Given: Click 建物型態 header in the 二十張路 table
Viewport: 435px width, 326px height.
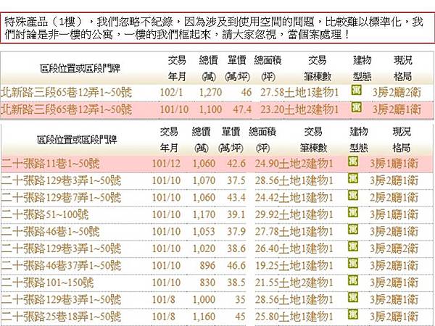Looking at the screenshot, I should [359, 140].
